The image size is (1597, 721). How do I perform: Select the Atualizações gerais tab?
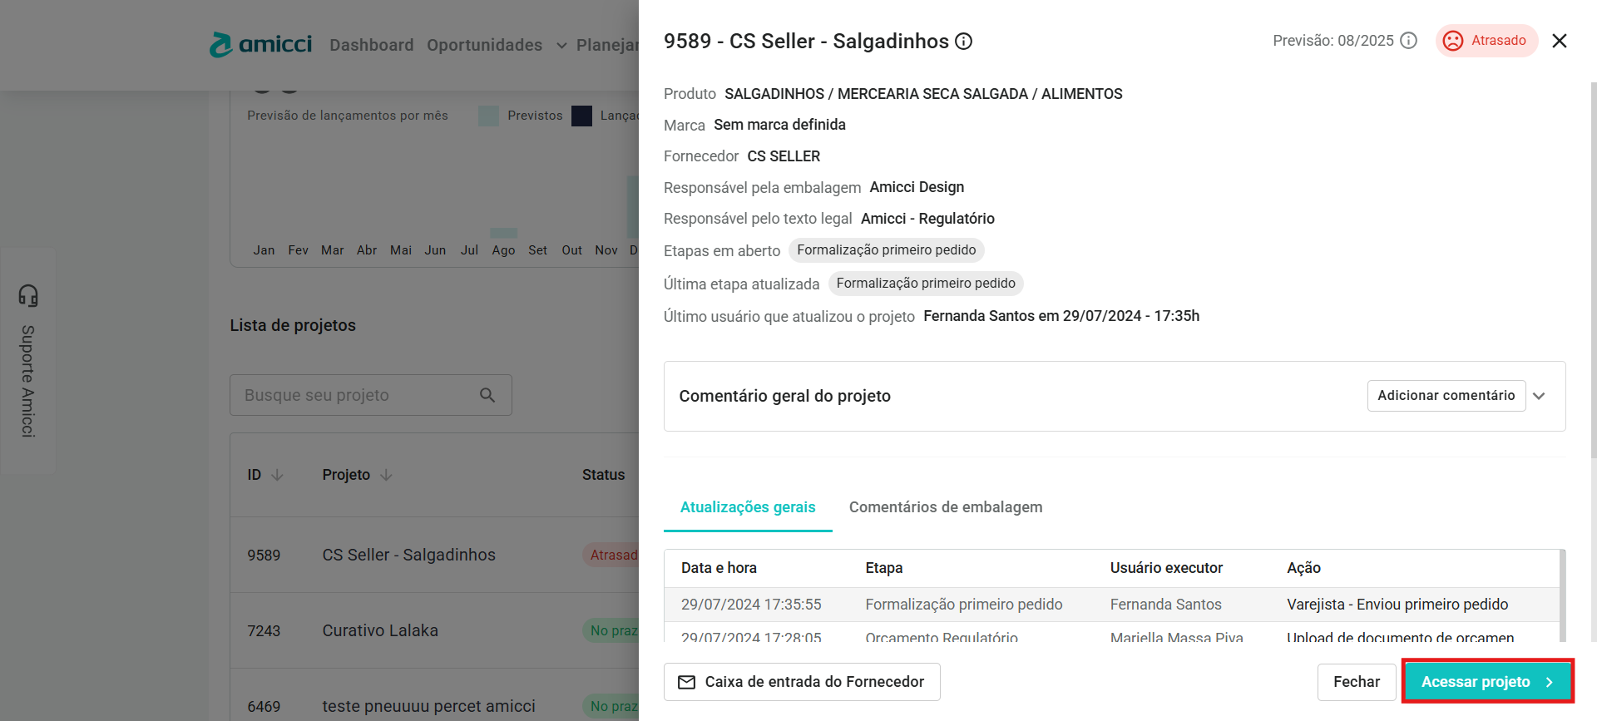tap(747, 507)
